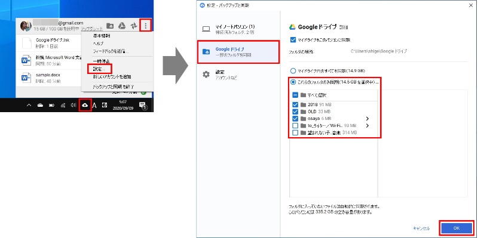Viewport: 478px width, 238px height.
Task: Open 設定... from the popup menu
Action: [x=99, y=69]
